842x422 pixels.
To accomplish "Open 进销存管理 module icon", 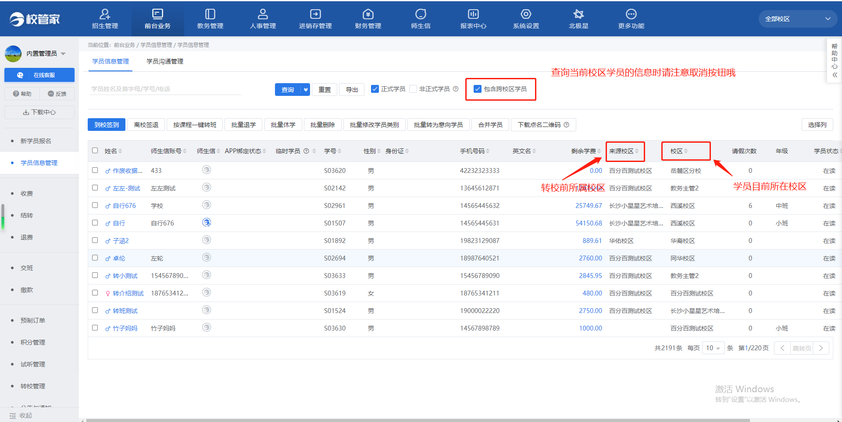I will (315, 14).
